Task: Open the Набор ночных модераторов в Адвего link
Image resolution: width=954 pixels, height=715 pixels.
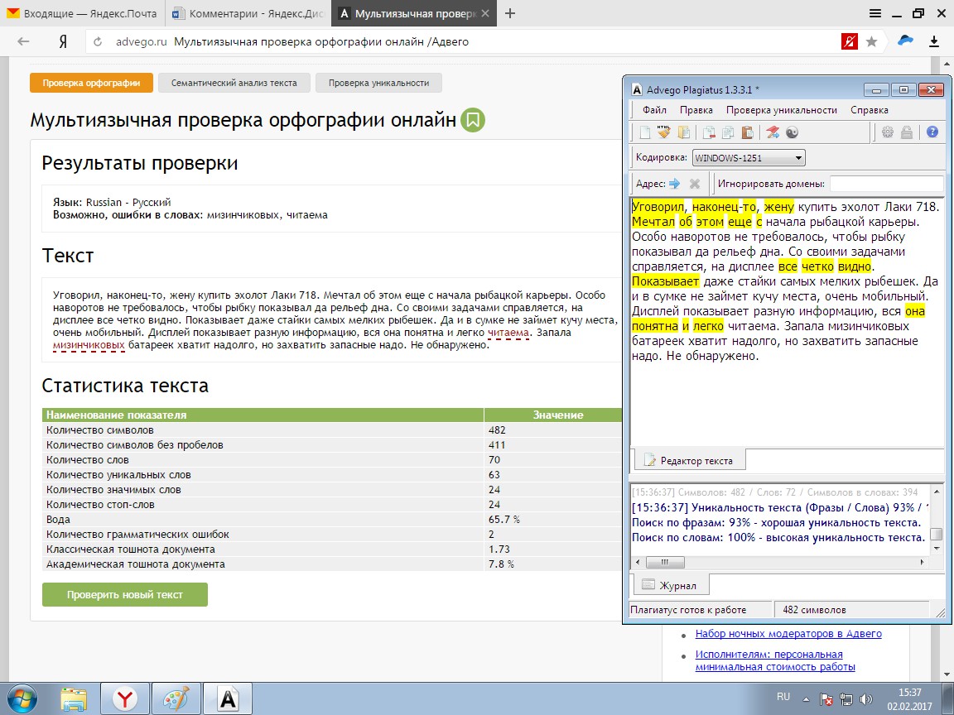Action: tap(788, 634)
